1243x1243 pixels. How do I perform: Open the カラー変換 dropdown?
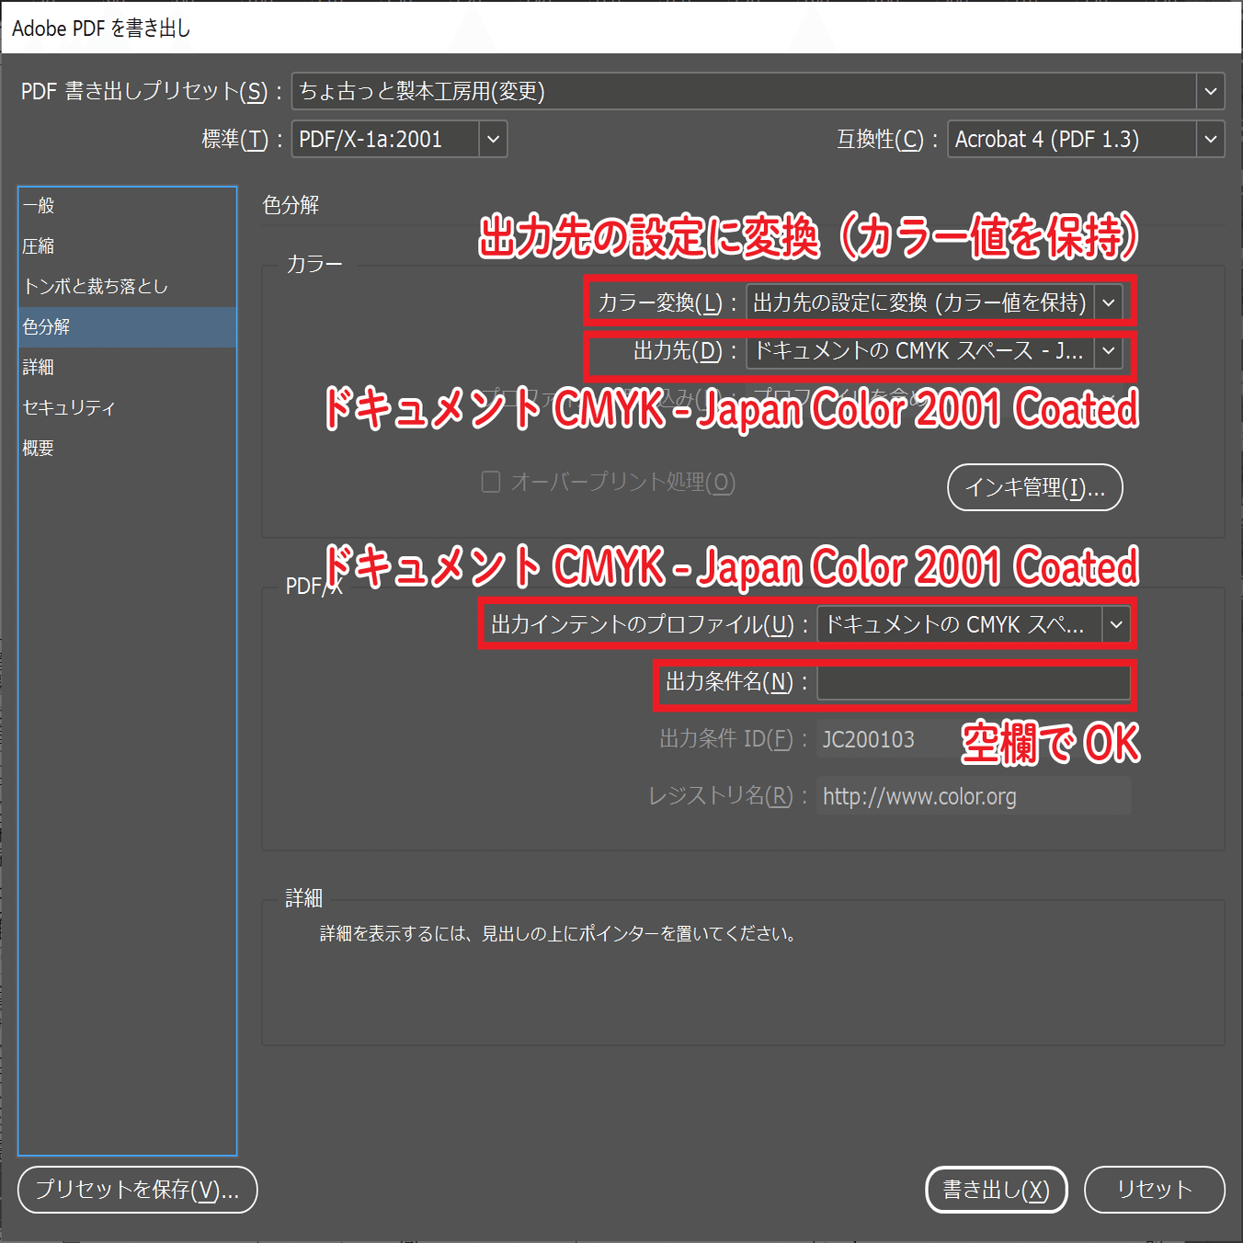click(934, 302)
